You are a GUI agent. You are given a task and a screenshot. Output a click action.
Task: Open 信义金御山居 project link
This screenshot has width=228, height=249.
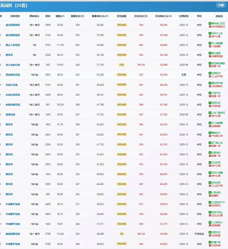[13, 65]
